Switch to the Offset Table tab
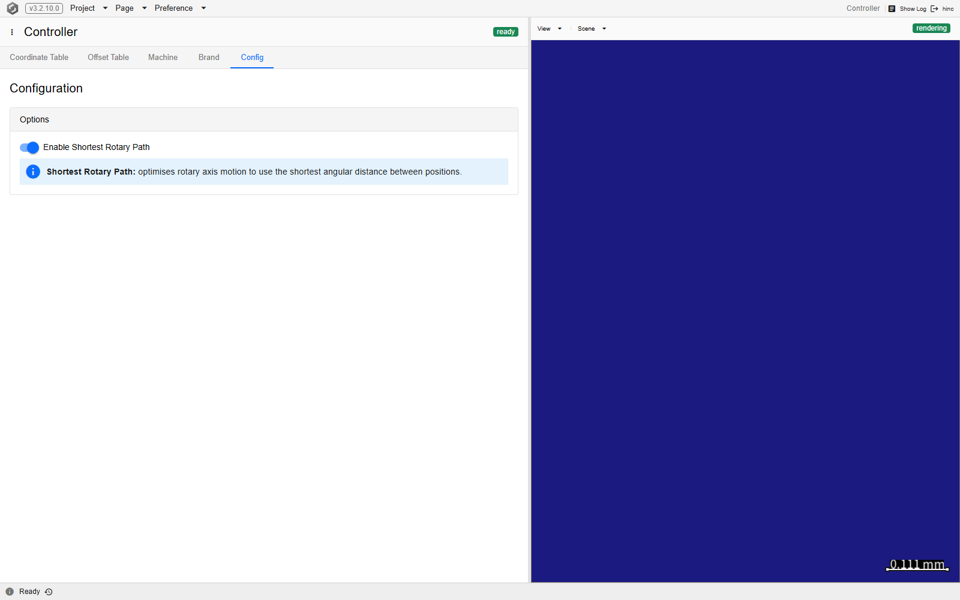 (108, 58)
